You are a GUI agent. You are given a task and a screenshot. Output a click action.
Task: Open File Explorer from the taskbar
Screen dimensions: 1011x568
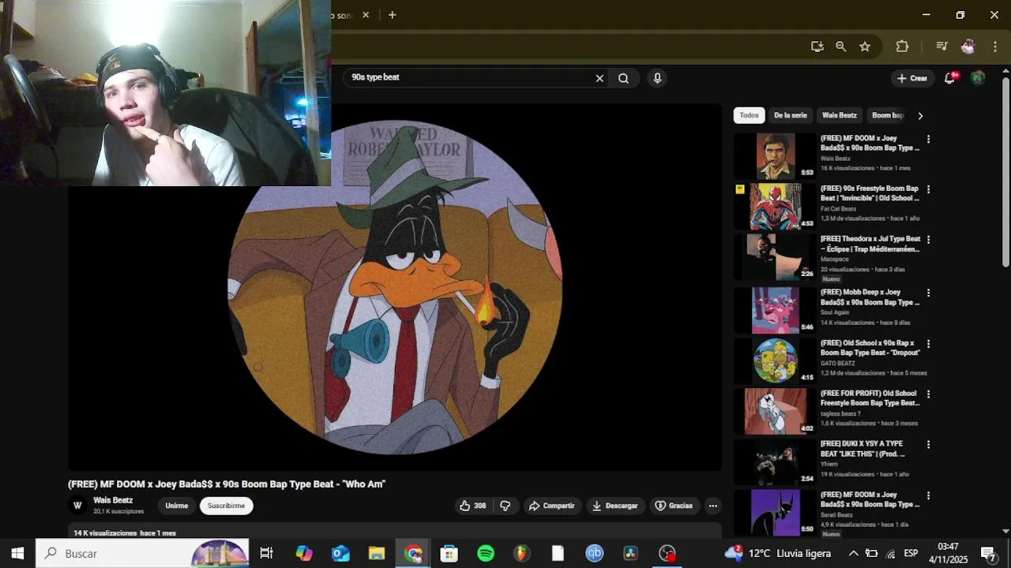tap(377, 553)
